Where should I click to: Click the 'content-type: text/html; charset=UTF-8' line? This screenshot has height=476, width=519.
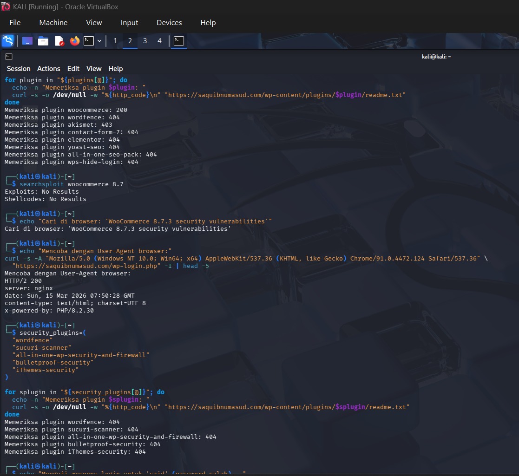click(x=75, y=303)
